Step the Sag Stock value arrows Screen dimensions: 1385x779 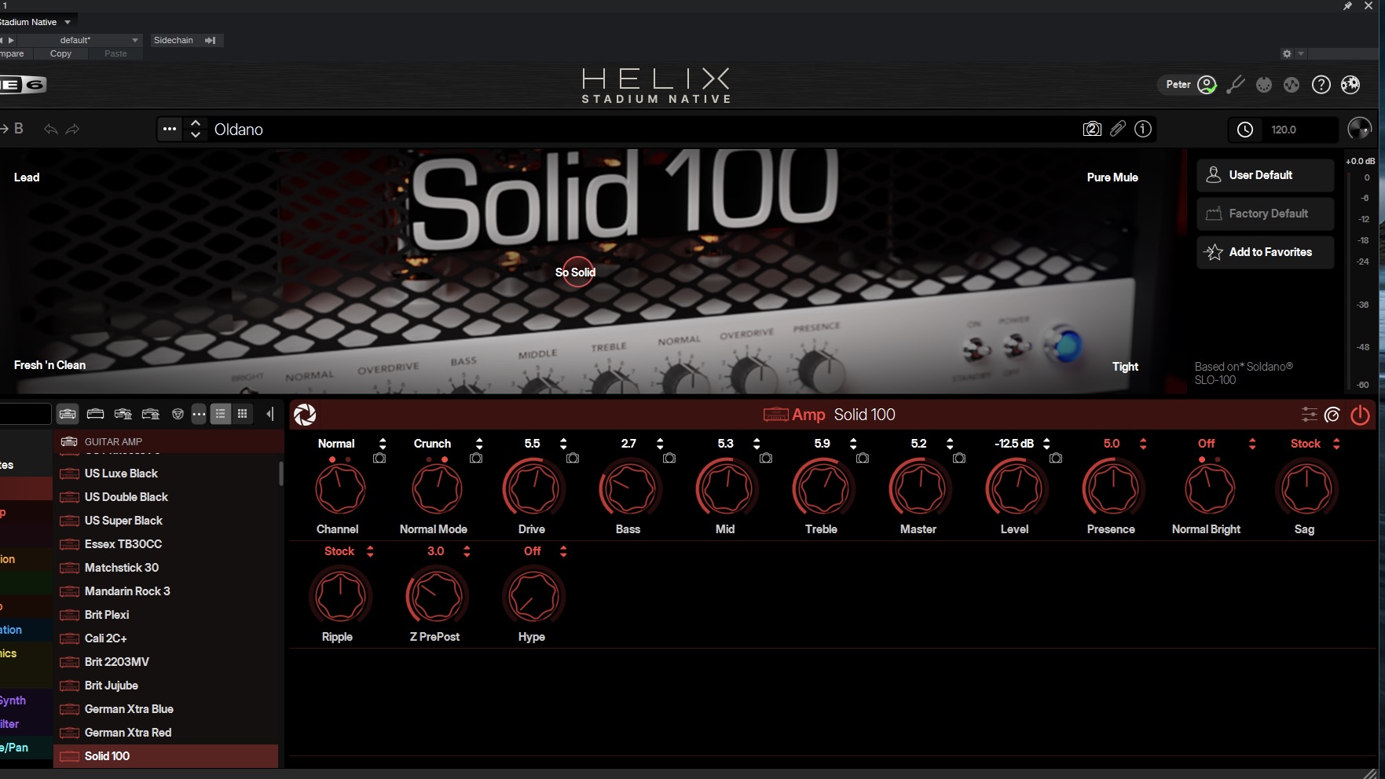[x=1336, y=444]
